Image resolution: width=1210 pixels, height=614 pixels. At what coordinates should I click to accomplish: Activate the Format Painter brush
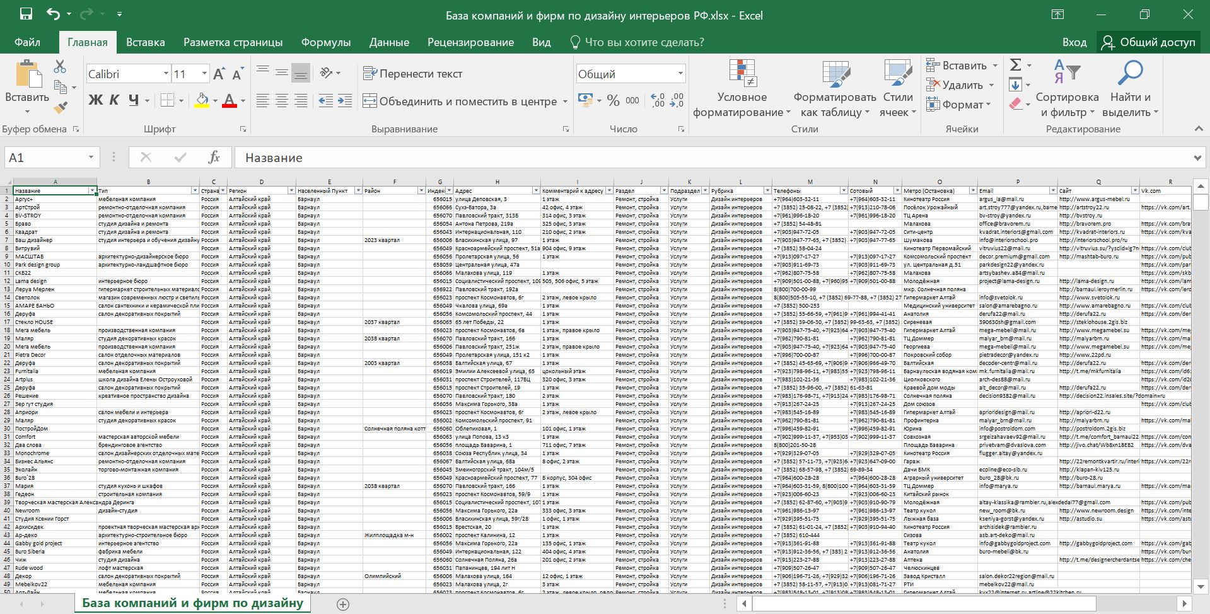pyautogui.click(x=61, y=108)
